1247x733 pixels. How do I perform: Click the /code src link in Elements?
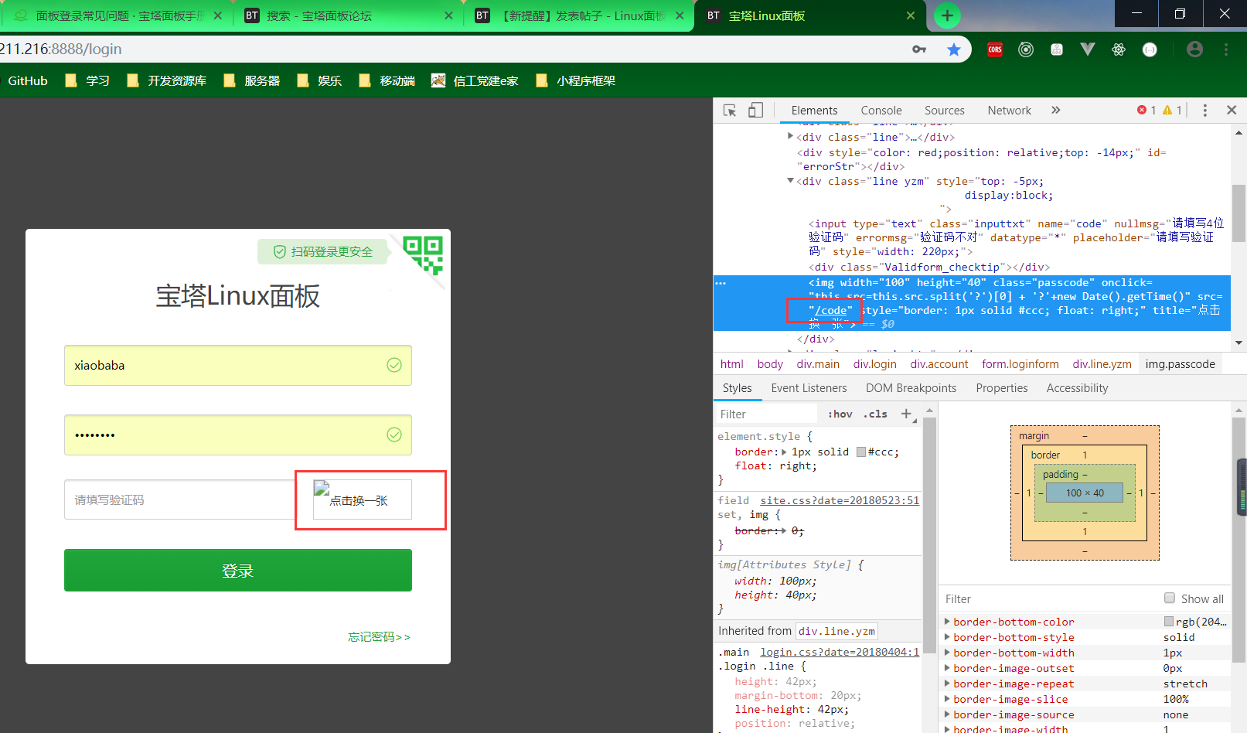coord(831,310)
